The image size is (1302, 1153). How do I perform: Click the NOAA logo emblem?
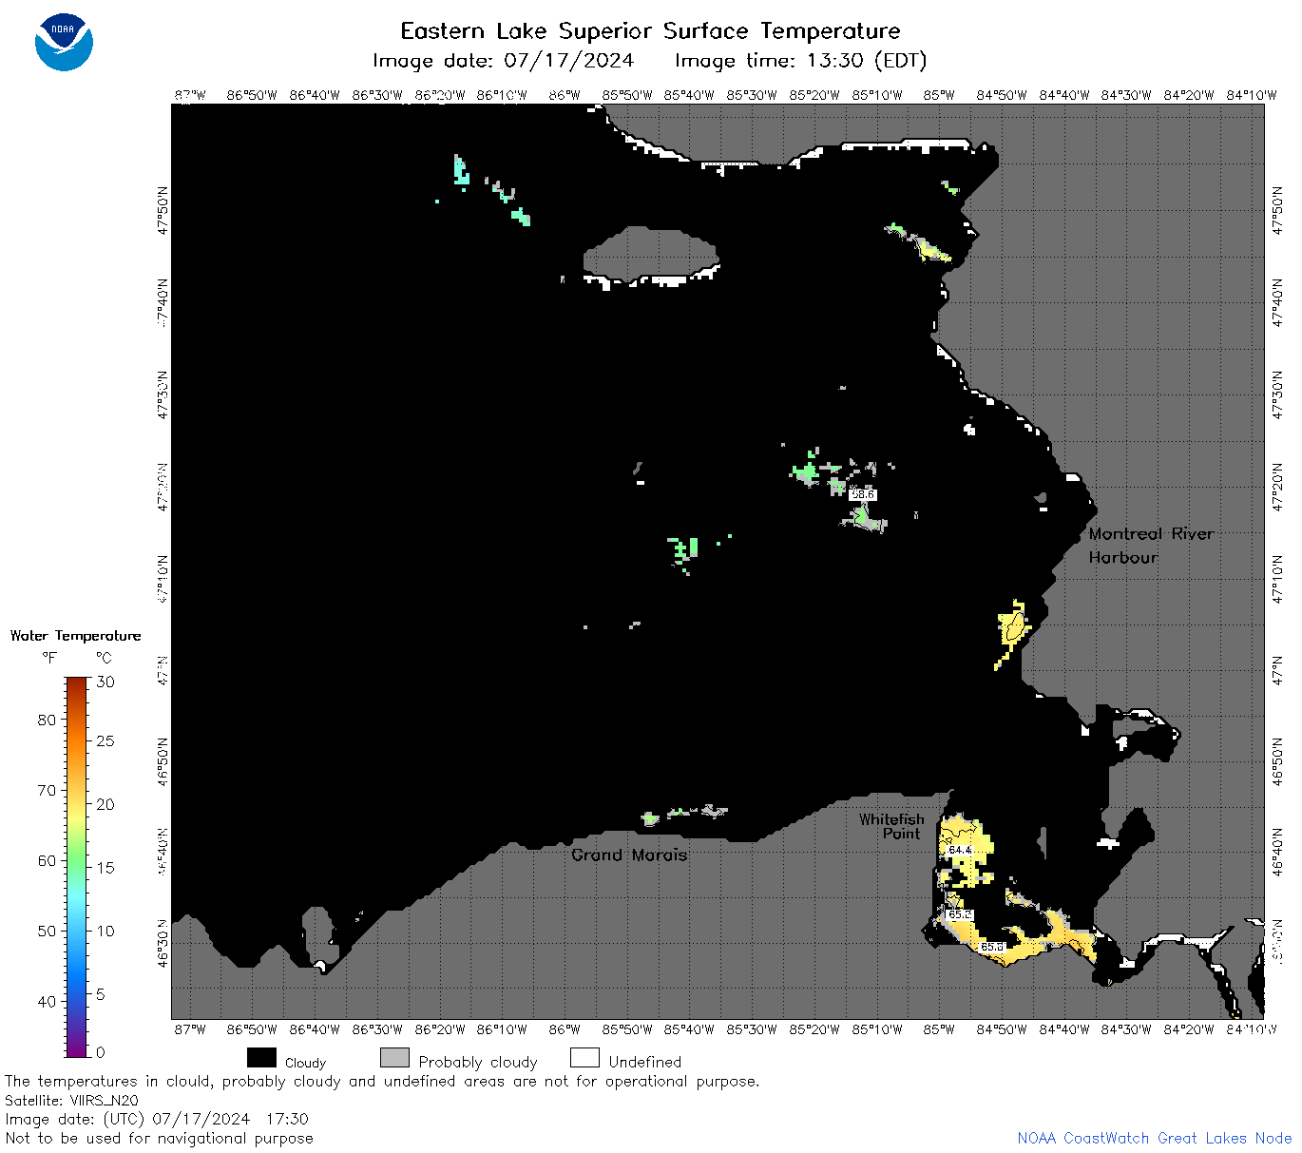(64, 43)
